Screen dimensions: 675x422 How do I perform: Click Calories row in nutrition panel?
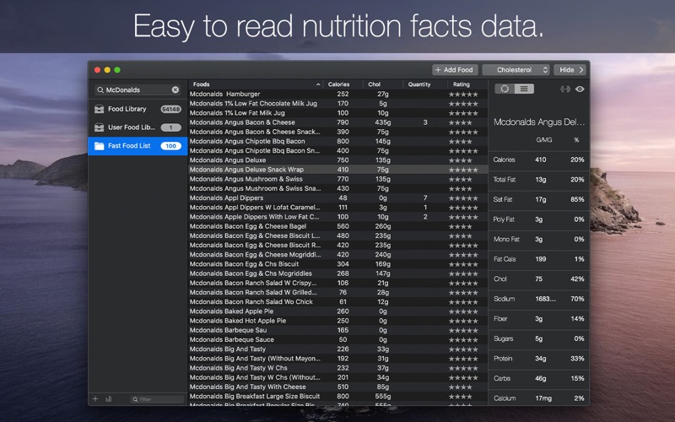point(538,160)
